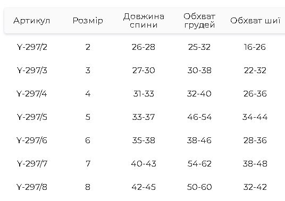The image size is (285, 201).
Task: Select article cell Y-297/8
Action: click(32, 187)
